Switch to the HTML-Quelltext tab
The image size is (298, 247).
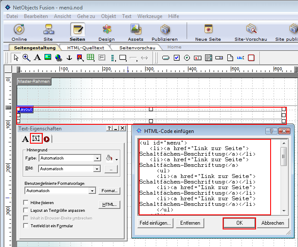tap(85, 47)
